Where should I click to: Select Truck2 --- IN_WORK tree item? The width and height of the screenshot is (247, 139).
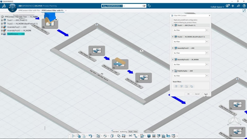point(22,24)
